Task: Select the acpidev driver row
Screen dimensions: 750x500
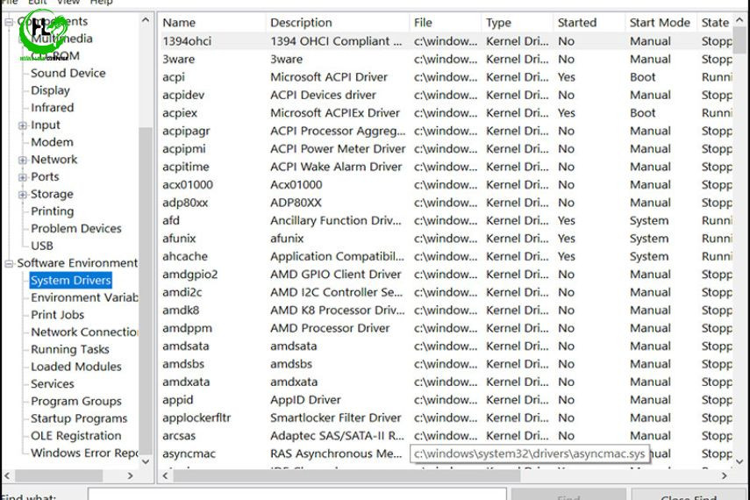Action: click(x=446, y=96)
